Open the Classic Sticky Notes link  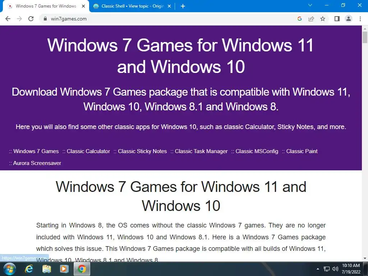[142, 151]
